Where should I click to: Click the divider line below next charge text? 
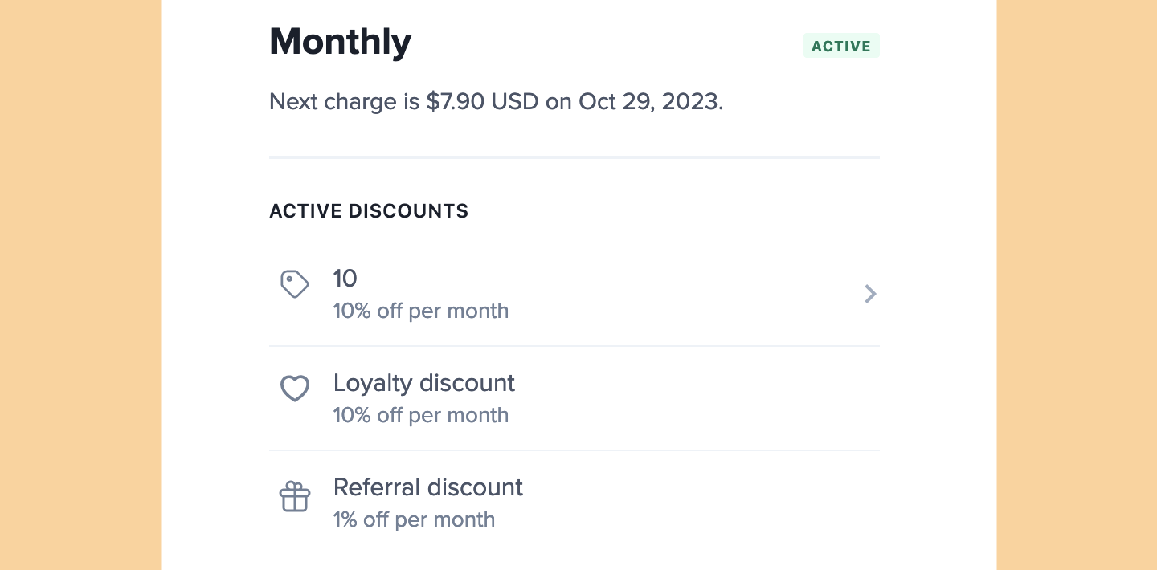tap(574, 157)
